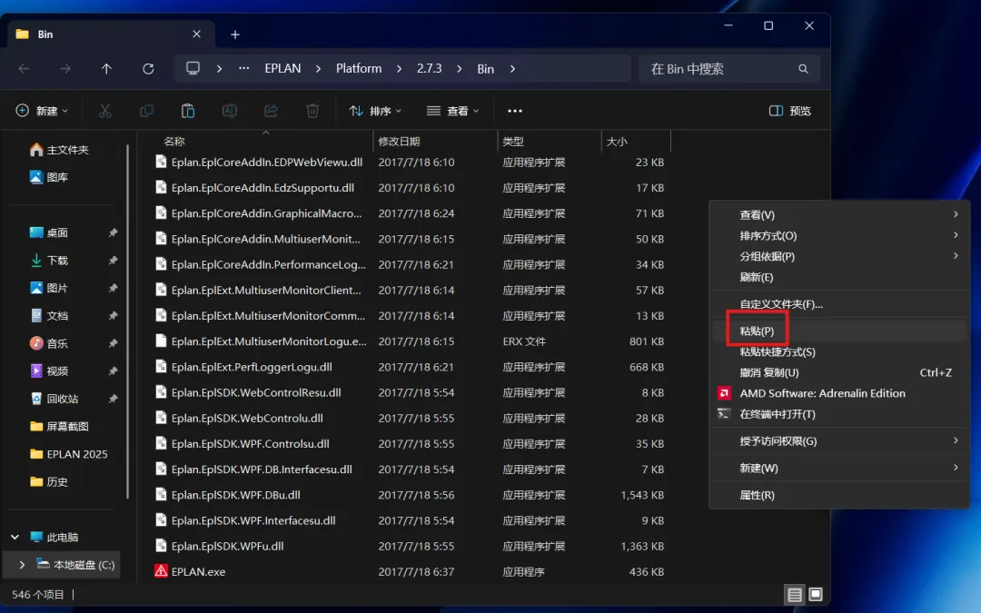Click AMD Software icon in context menu
This screenshot has height=613, width=981.
tap(724, 393)
